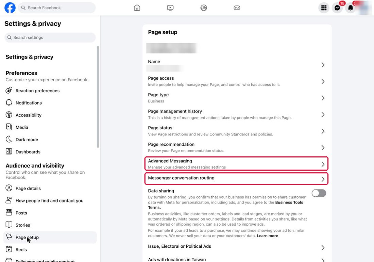The height and width of the screenshot is (262, 374).
Task: Click the Reaction preferences icon
Action: [x=9, y=90]
